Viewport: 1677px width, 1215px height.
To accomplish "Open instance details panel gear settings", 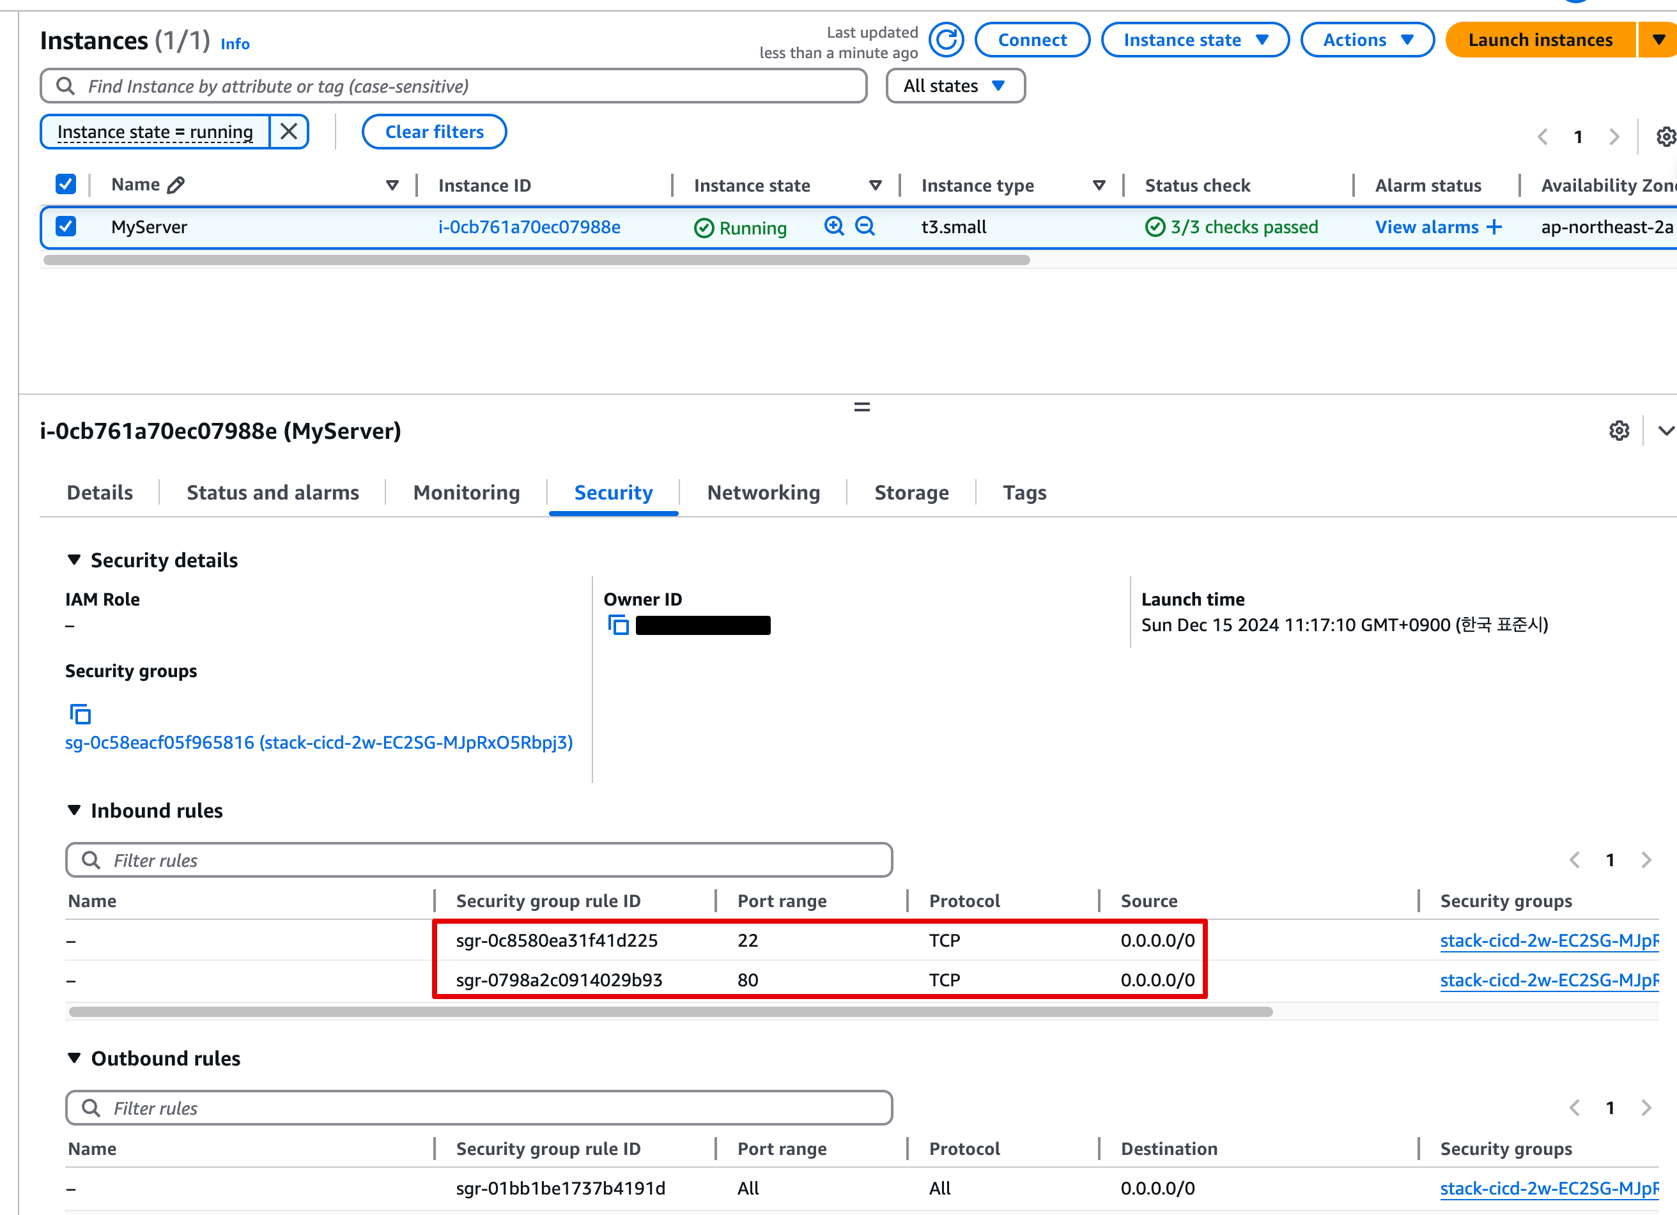I will (1619, 431).
